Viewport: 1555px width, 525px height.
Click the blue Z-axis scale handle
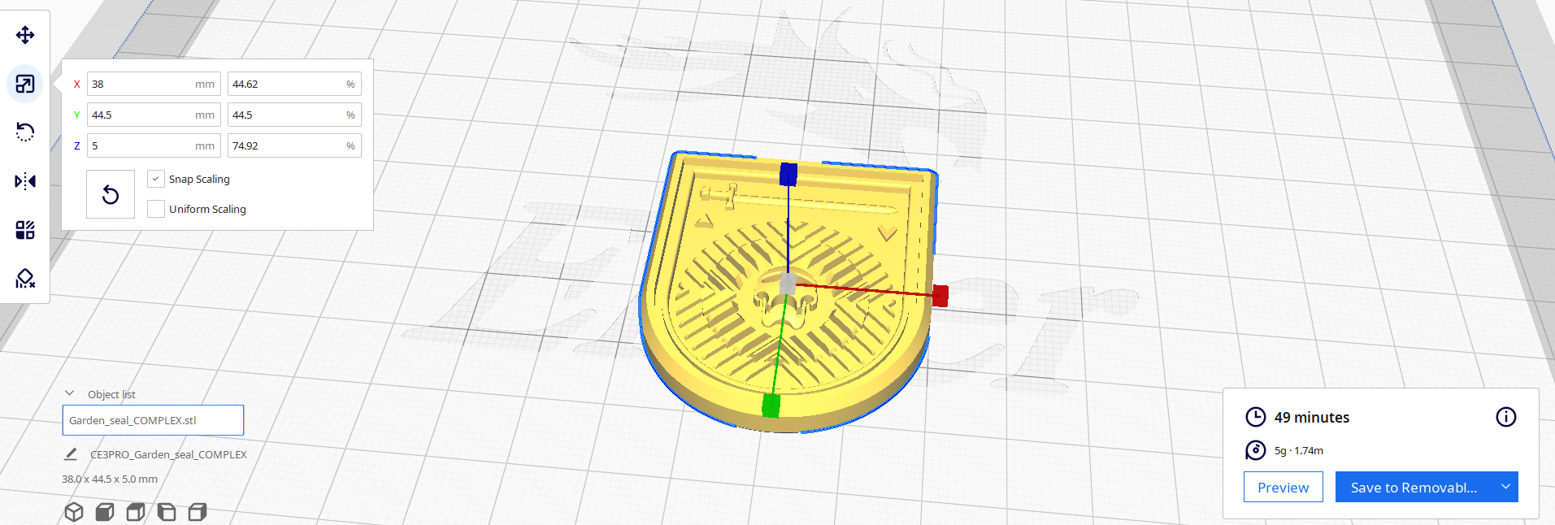click(788, 174)
